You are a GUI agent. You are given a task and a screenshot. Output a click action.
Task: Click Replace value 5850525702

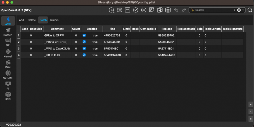(167, 35)
